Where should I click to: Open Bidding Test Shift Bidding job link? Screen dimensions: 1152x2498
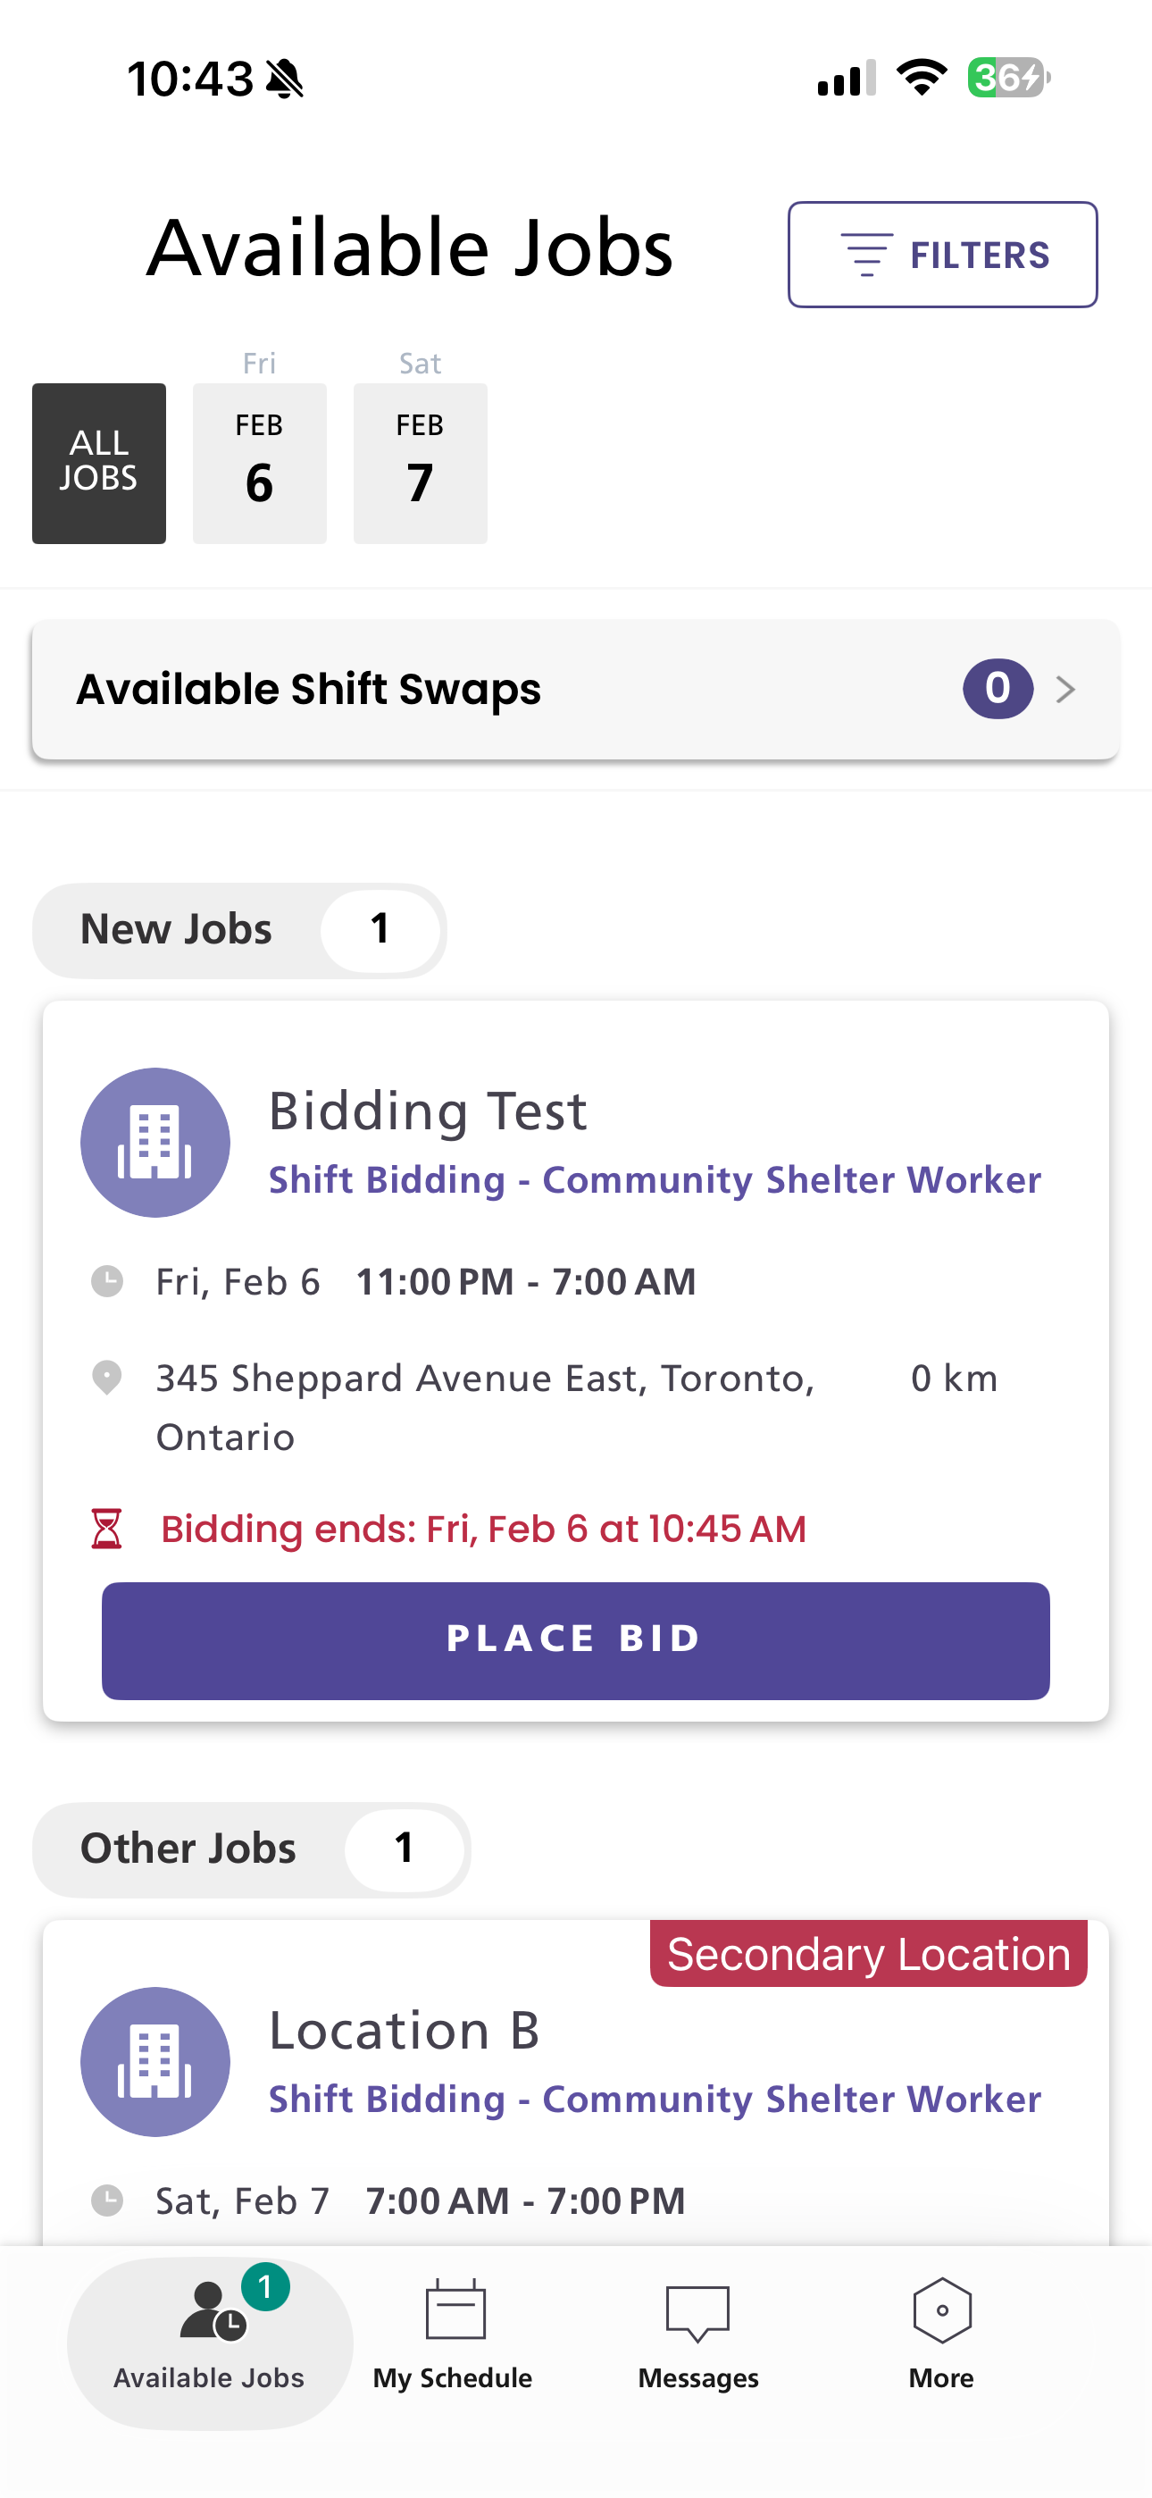tap(655, 1180)
